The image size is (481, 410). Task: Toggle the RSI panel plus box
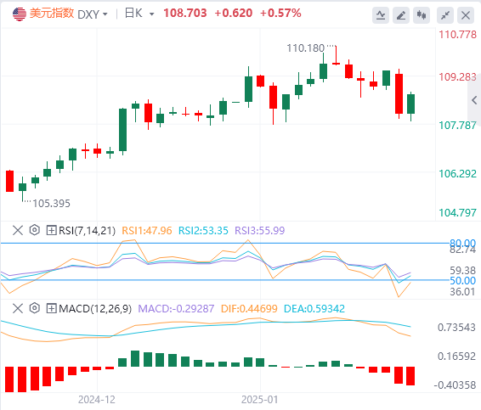(51, 230)
